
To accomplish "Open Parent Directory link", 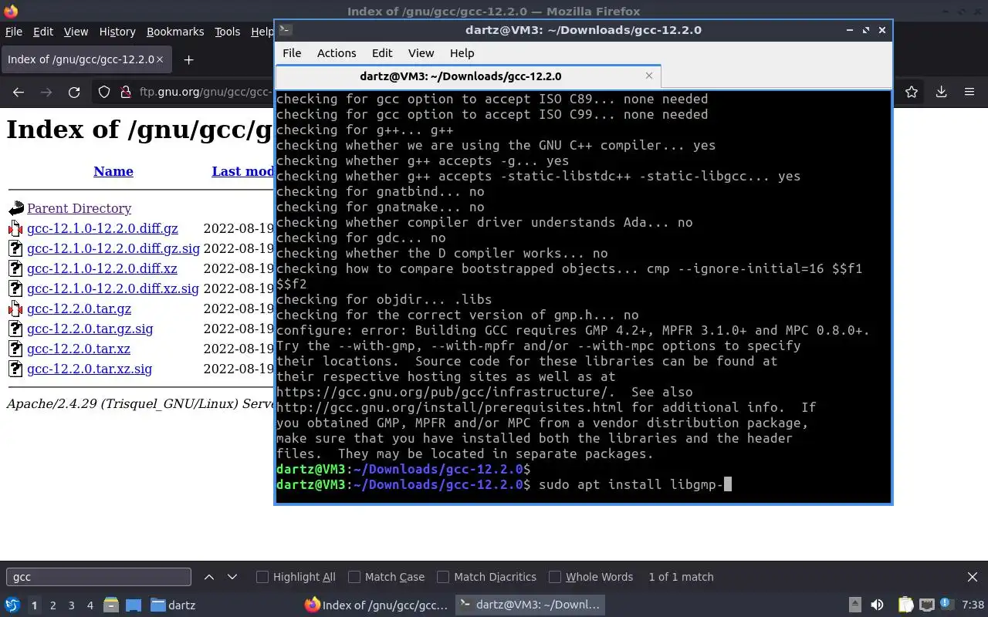I will pyautogui.click(x=79, y=208).
